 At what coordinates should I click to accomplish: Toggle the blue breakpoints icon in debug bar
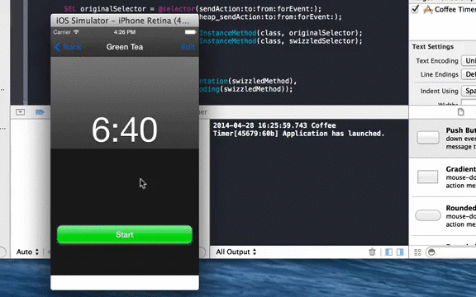40,112
